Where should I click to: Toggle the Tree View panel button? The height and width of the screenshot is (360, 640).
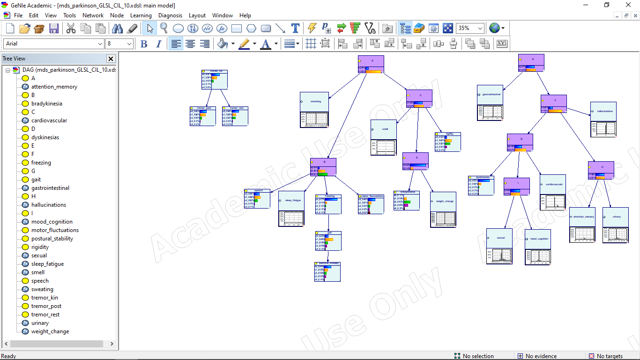[405, 28]
